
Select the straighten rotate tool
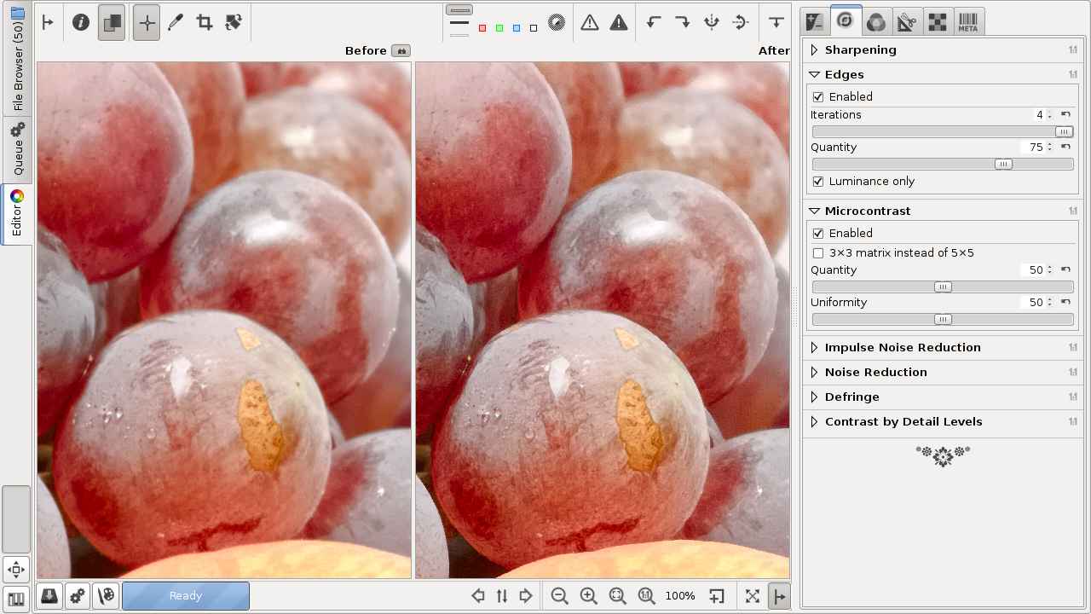[234, 23]
